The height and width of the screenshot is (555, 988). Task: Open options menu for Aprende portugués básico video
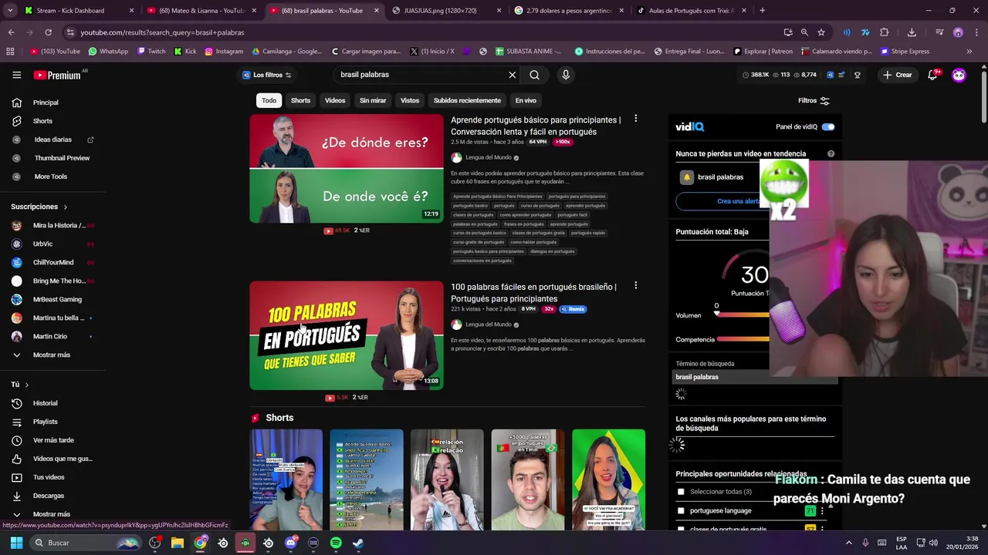pos(635,119)
